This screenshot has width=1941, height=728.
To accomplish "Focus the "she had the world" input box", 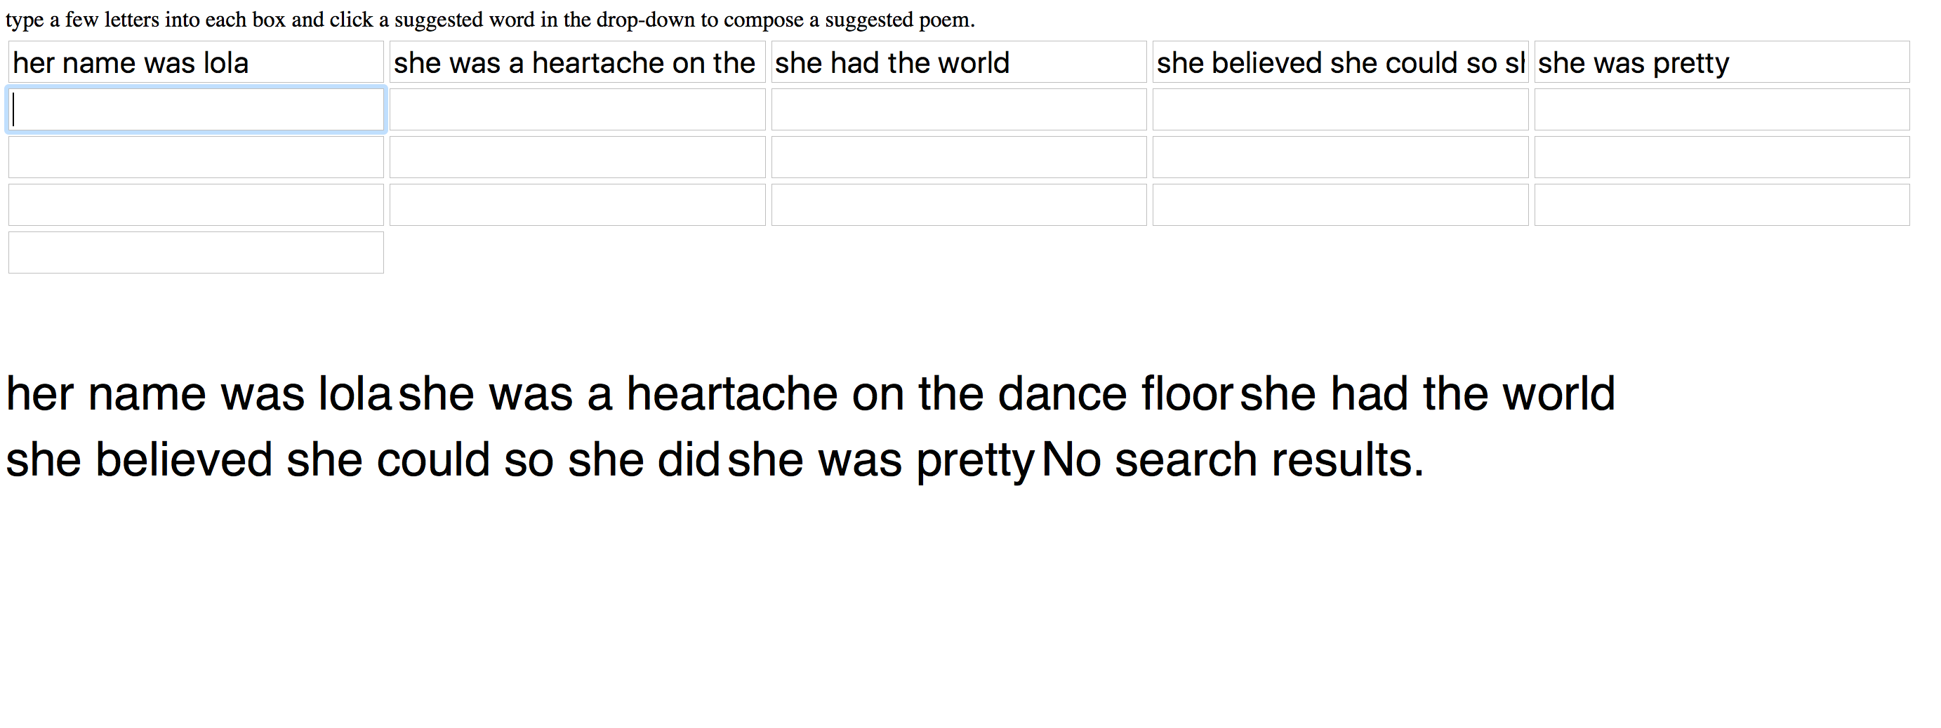I will pyautogui.click(x=958, y=62).
